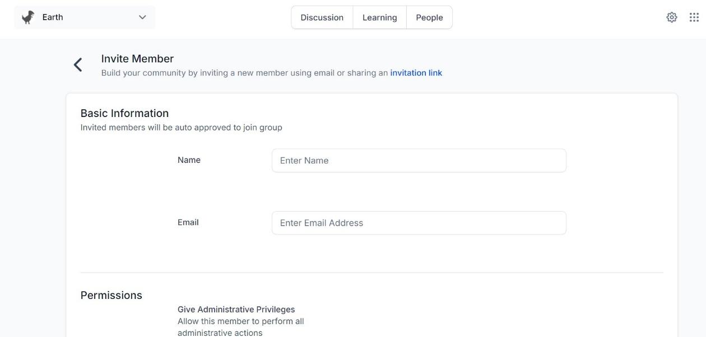Image resolution: width=706 pixels, height=337 pixels.
Task: Open the Learning tab
Action: tap(379, 17)
